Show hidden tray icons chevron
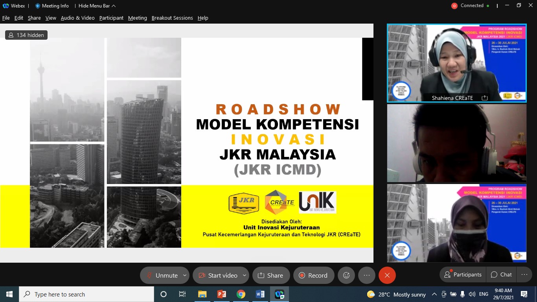 434,294
